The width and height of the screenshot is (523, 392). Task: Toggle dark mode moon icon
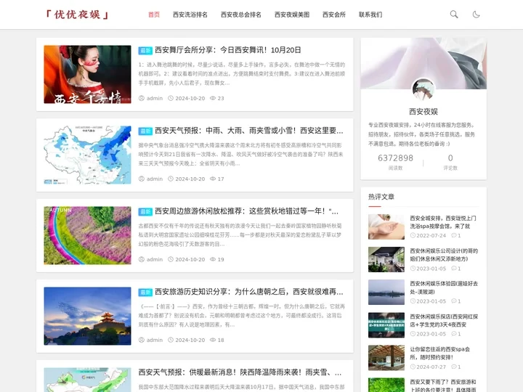pyautogui.click(x=476, y=15)
